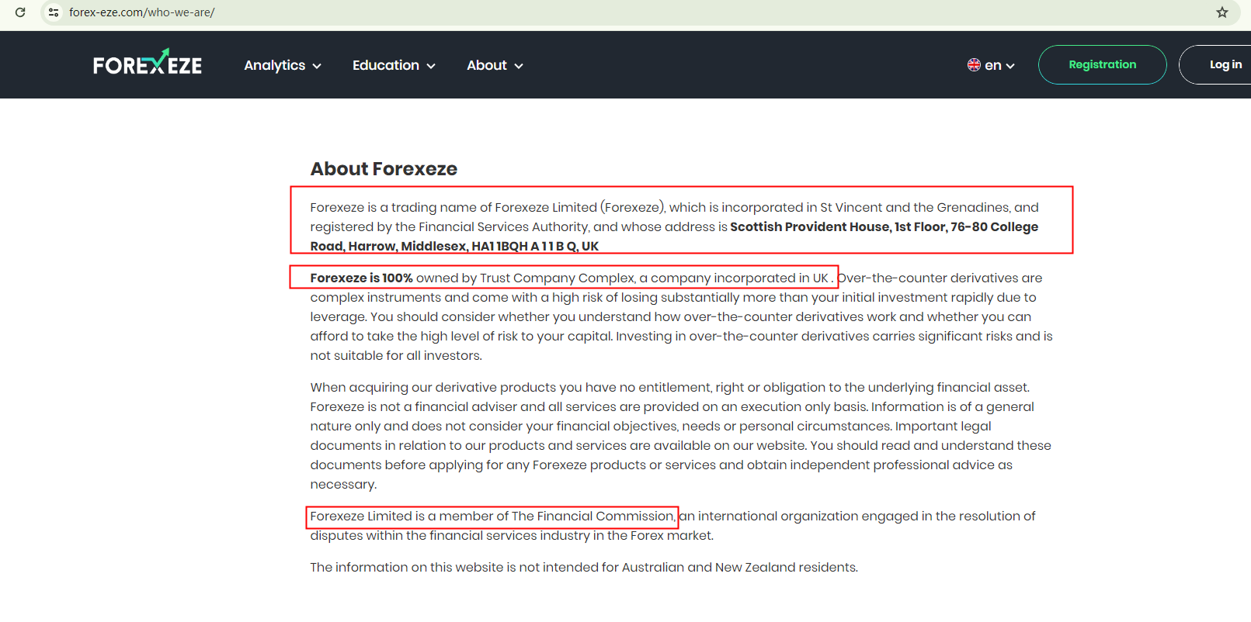Expand the Education menu chevron
The image size is (1251, 622).
431,67
